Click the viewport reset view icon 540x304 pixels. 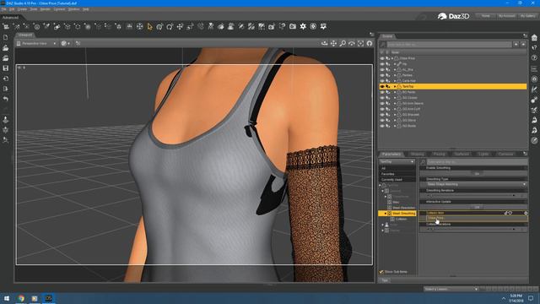(x=370, y=43)
